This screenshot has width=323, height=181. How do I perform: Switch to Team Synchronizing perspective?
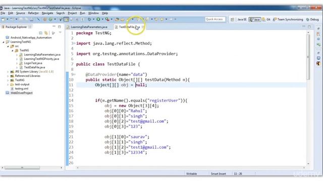(288, 20)
